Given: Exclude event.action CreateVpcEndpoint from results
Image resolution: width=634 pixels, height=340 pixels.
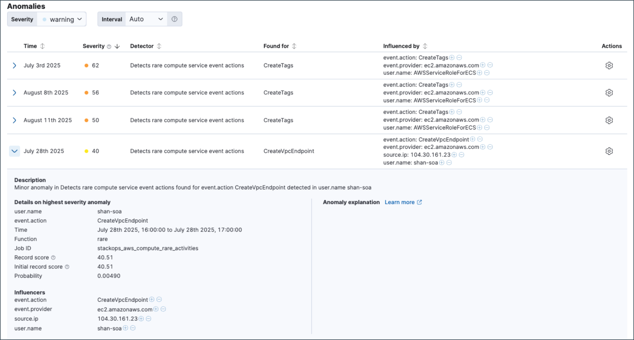Looking at the screenshot, I should (x=480, y=139).
